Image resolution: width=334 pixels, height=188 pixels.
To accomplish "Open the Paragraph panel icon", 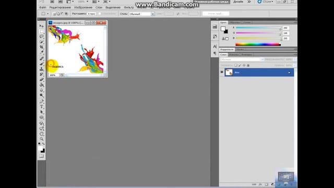I will [214, 53].
